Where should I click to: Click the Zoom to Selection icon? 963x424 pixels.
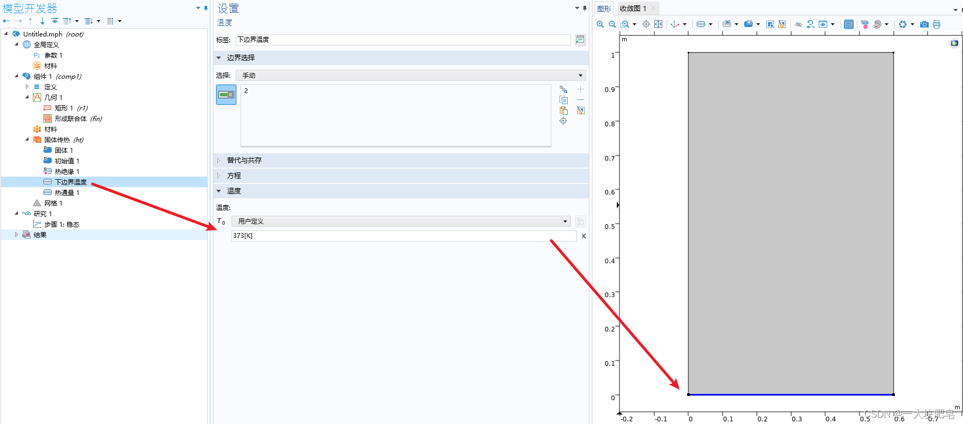(646, 24)
